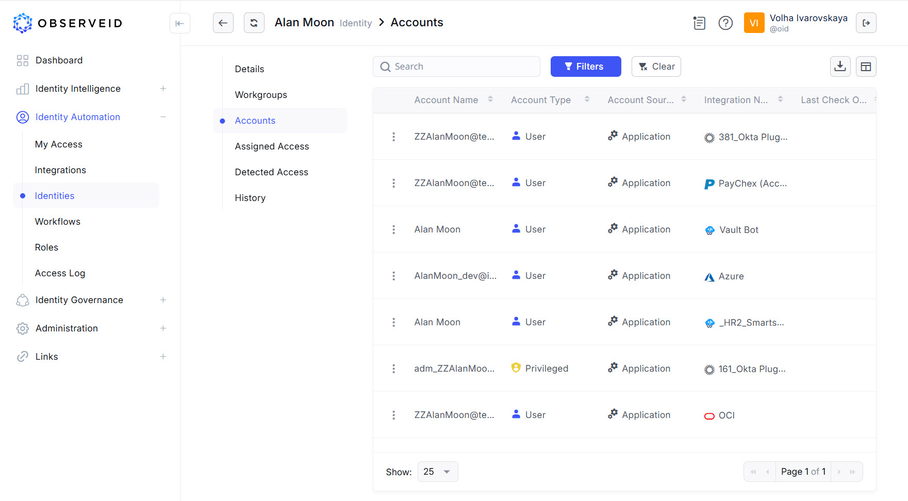Screen dimensions: 908x501
Task: Collapse the Identity Automation section
Action: pos(163,117)
